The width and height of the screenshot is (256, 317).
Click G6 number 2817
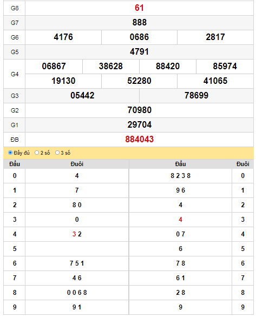pos(215,37)
